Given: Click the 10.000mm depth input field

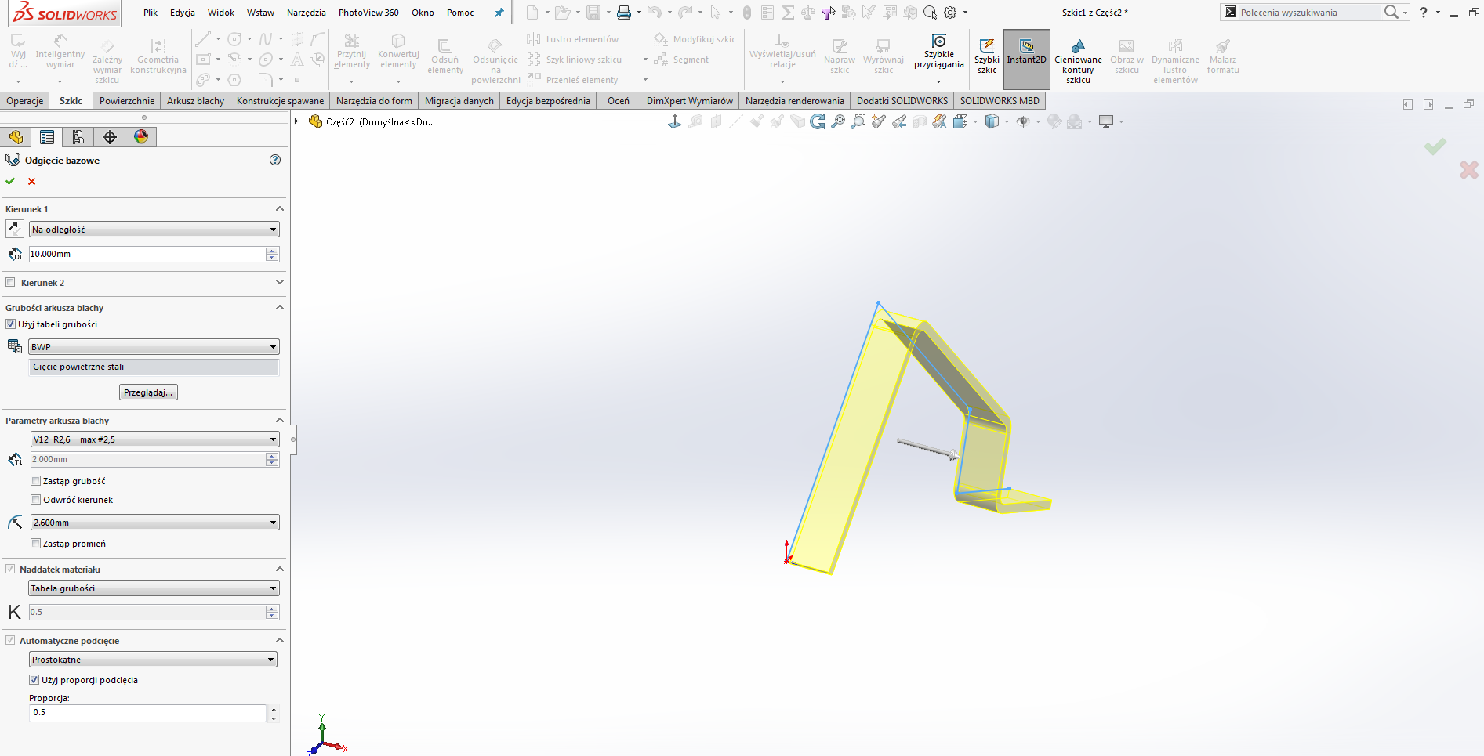Looking at the screenshot, I should coord(147,254).
